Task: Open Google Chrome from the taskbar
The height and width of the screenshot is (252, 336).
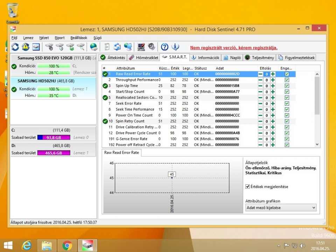Action: [67, 245]
